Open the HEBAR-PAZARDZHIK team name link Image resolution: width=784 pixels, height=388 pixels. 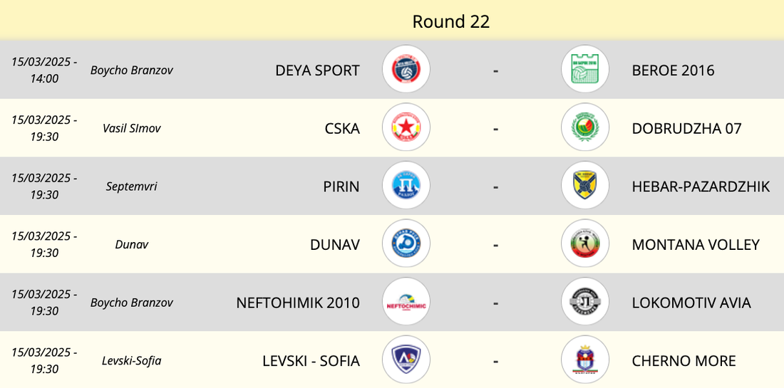701,187
